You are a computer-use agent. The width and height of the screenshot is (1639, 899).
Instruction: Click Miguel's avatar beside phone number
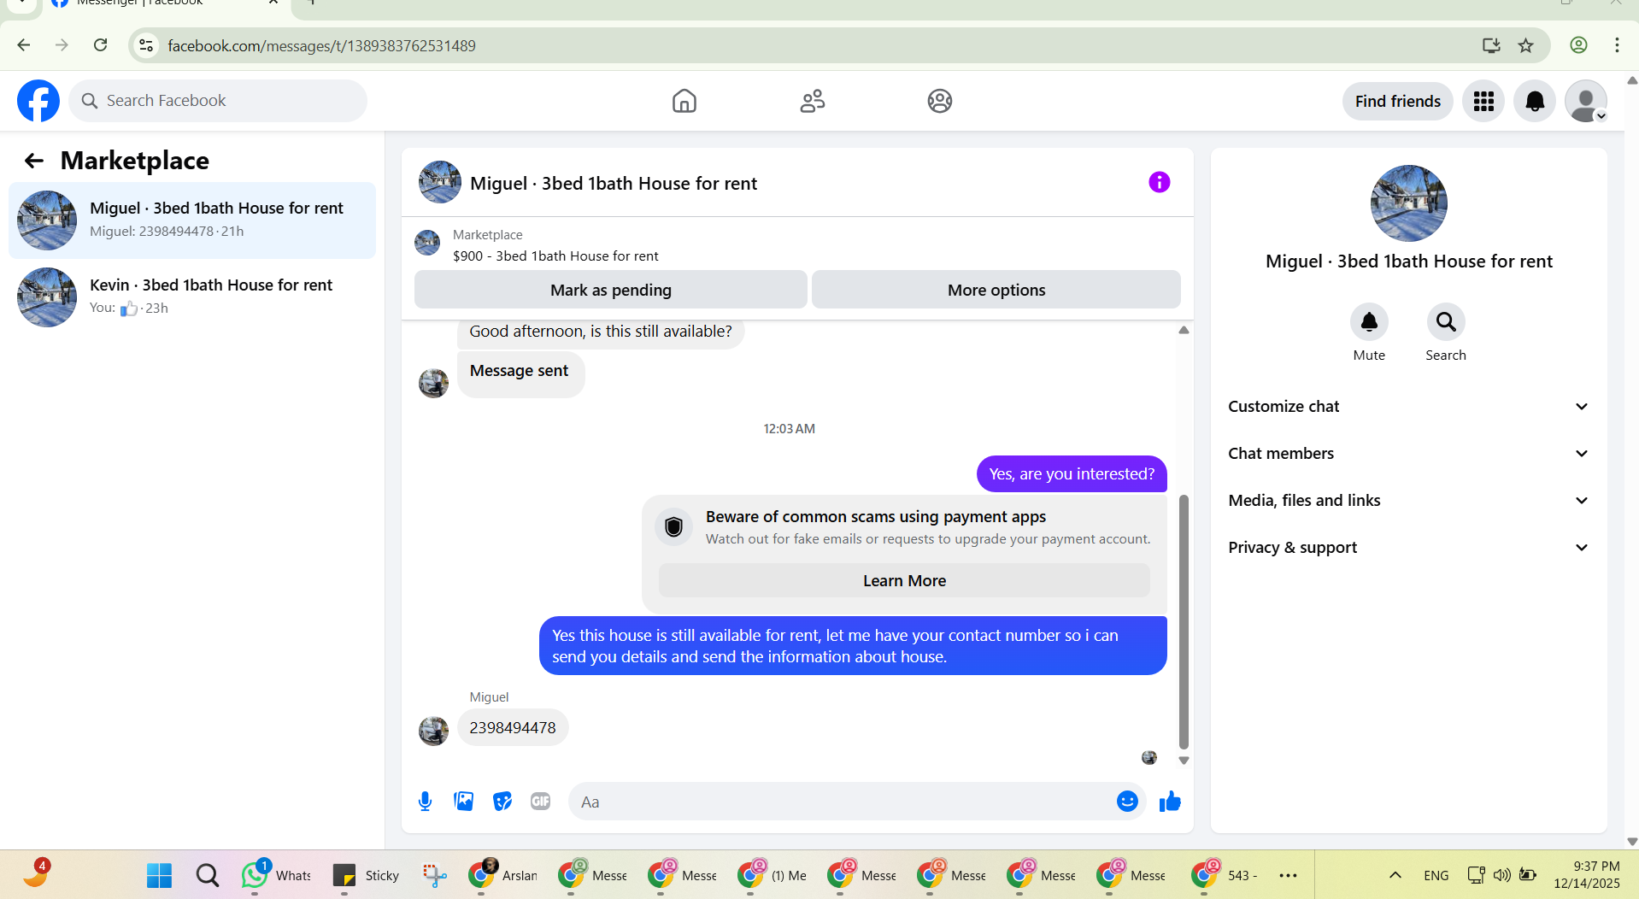[433, 731]
